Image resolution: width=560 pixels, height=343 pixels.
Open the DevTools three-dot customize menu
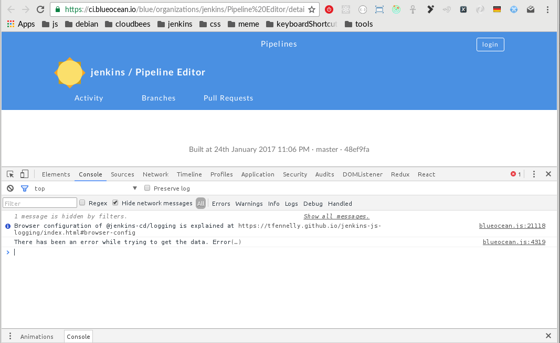click(x=534, y=174)
